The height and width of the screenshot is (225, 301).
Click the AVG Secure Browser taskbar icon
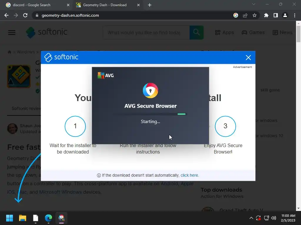pyautogui.click(x=61, y=218)
